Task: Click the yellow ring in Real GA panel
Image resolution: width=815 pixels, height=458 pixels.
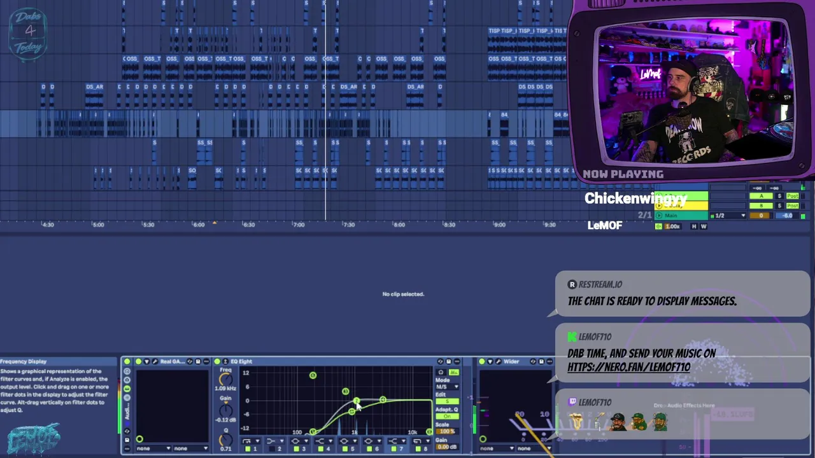Action: click(x=139, y=439)
